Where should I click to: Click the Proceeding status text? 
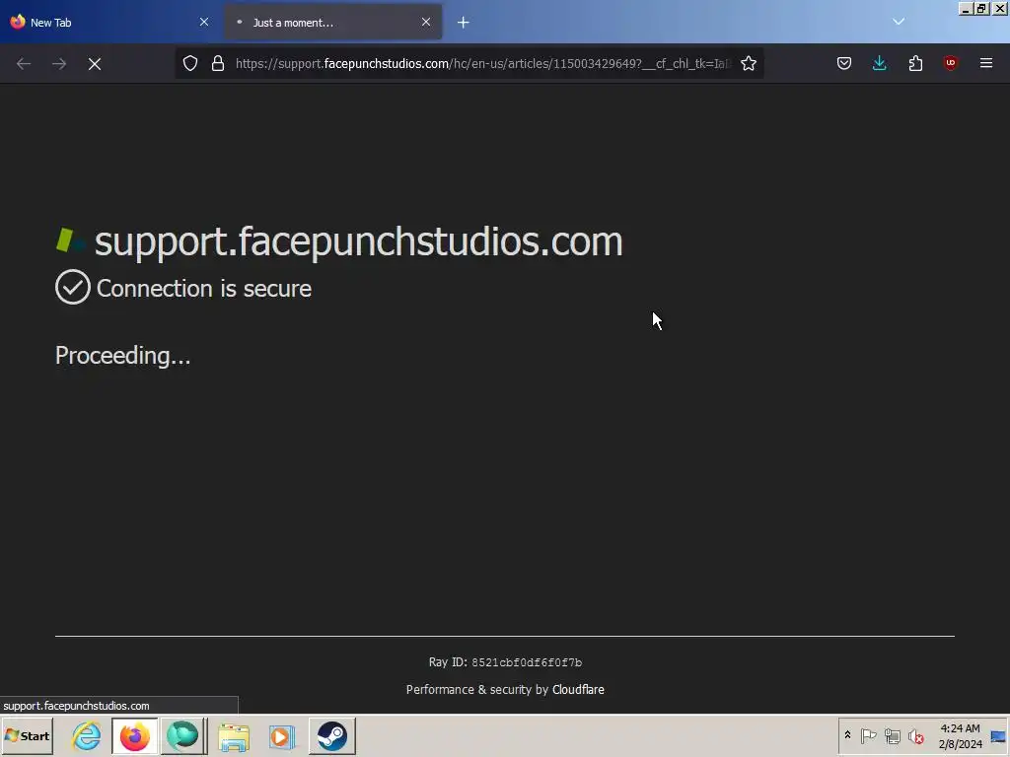click(x=122, y=355)
